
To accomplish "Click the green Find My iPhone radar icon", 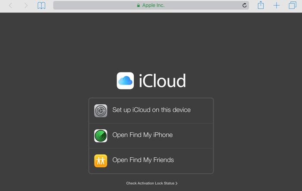I will pos(101,136).
